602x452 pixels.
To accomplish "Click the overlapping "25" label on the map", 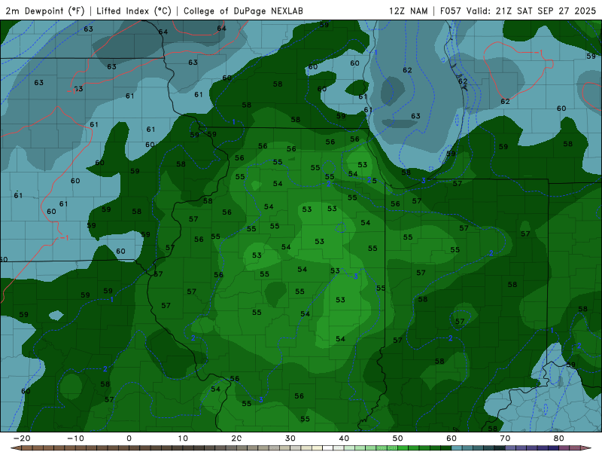I will (x=372, y=180).
